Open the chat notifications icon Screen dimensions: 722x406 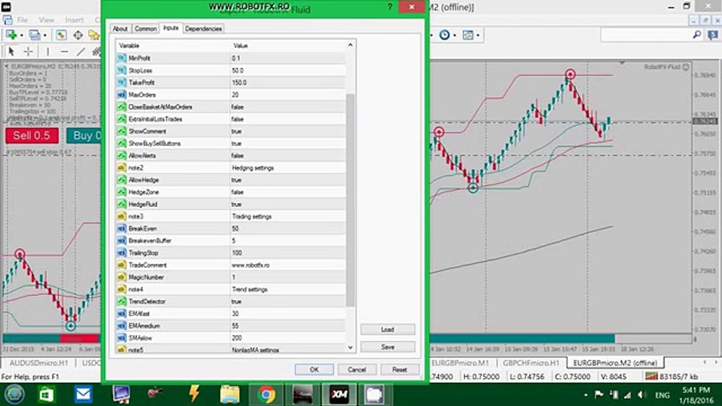click(712, 35)
